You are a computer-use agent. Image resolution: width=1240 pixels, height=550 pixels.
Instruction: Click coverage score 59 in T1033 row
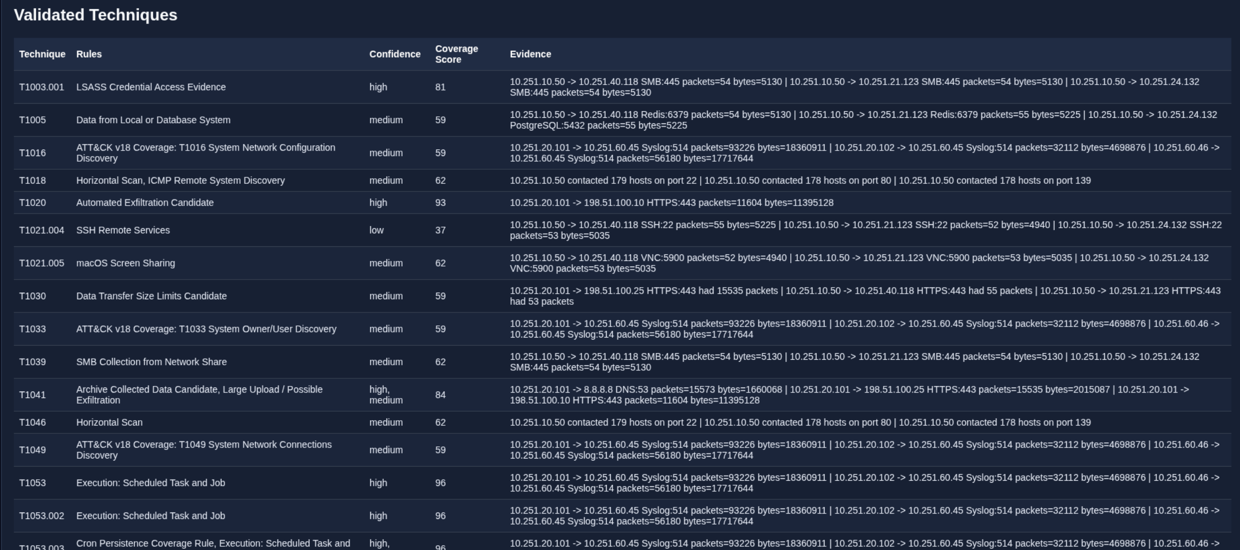[x=440, y=329]
